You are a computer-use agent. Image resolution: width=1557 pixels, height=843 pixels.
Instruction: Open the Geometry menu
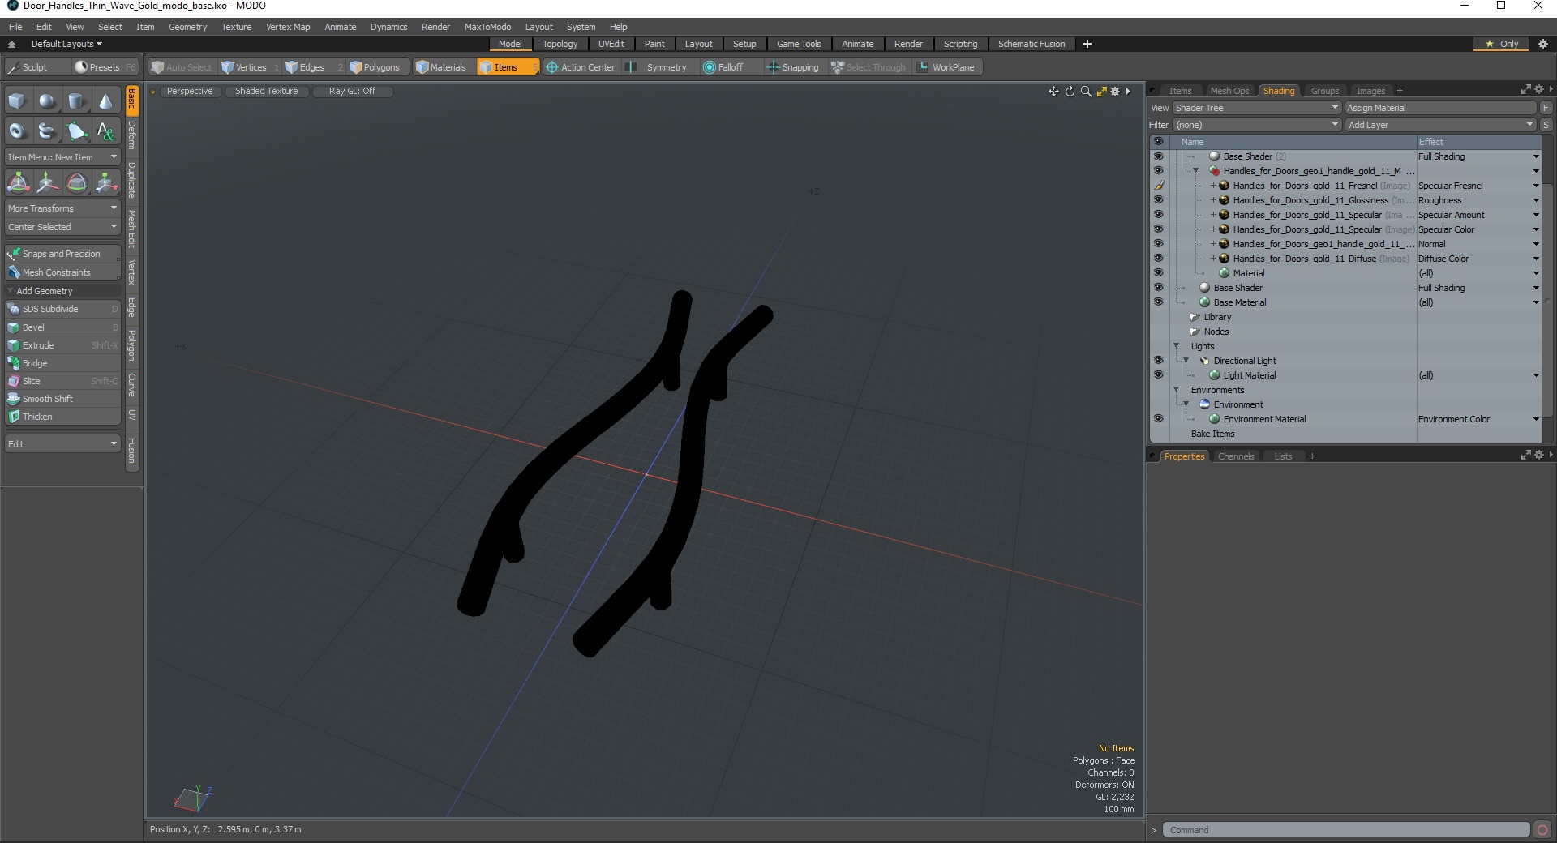[x=187, y=27]
